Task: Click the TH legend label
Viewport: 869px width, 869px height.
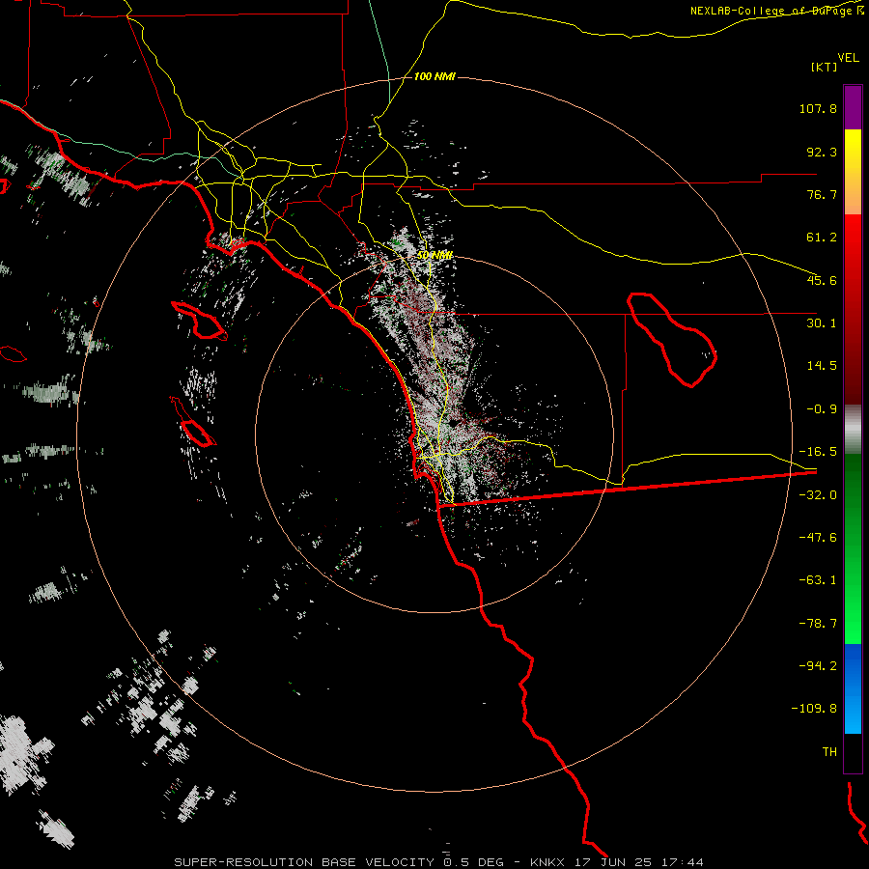Action: click(x=829, y=752)
